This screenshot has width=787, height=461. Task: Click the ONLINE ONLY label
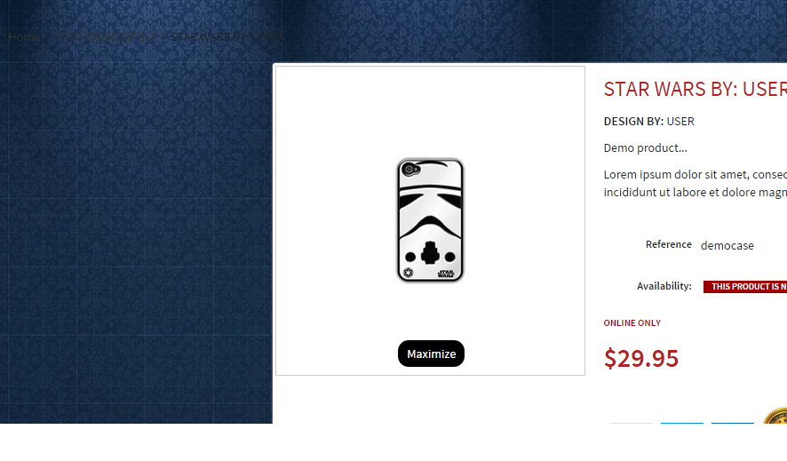point(632,323)
